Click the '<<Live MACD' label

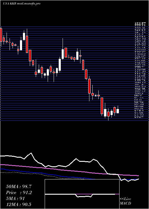click(125, 201)
